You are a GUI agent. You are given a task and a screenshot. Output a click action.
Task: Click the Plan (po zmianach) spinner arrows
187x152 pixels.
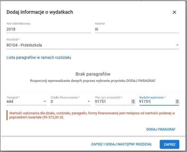coord(133,102)
